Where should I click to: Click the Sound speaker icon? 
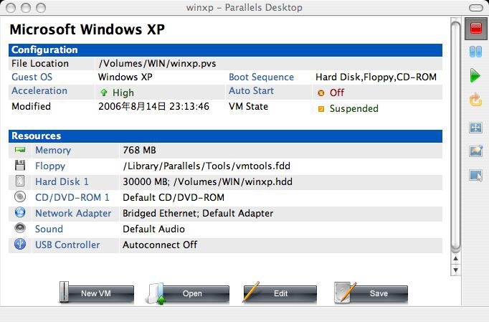[20, 228]
